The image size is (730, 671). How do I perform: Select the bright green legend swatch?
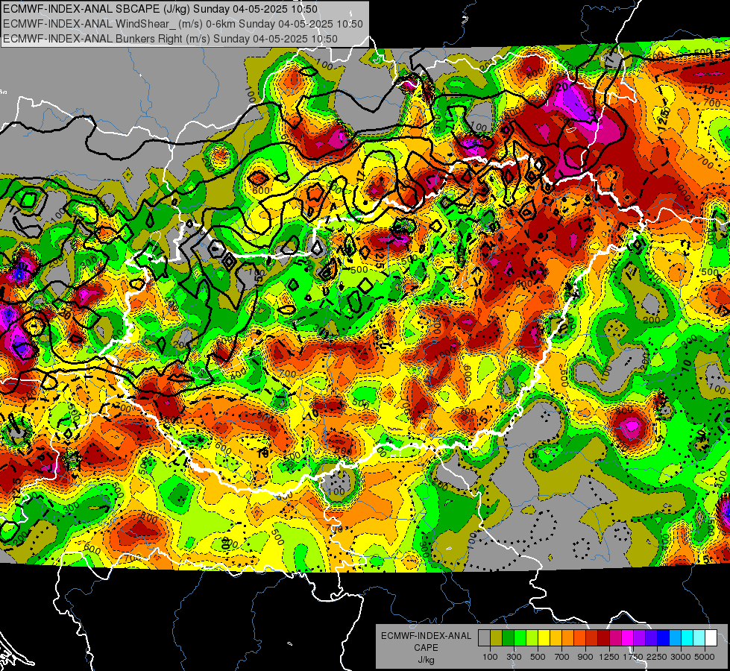pyautogui.click(x=520, y=637)
